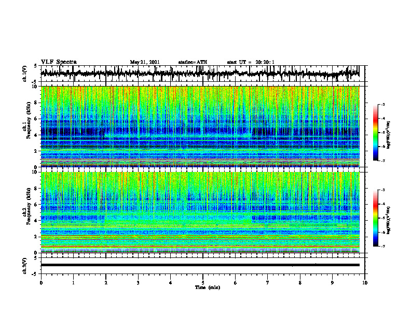The image size is (411, 317).
Task: Click time axis tick label "9"
Action: tap(332, 283)
